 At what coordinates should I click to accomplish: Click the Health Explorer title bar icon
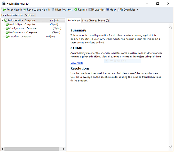tap(4, 4)
